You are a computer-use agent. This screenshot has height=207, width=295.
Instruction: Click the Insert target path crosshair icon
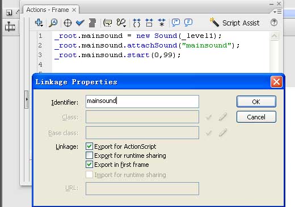68,23
